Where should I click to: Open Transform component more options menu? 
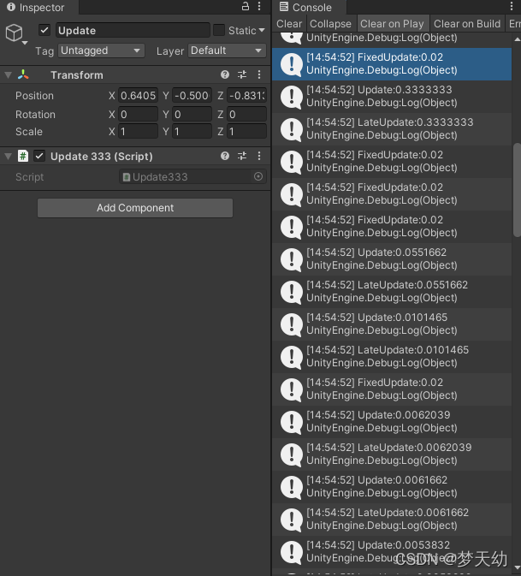pos(259,75)
